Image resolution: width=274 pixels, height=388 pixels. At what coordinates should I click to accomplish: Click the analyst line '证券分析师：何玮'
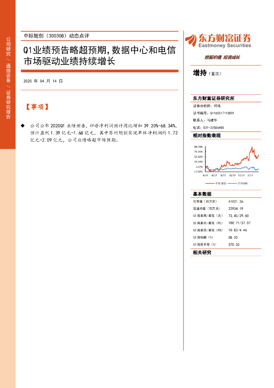207,106
